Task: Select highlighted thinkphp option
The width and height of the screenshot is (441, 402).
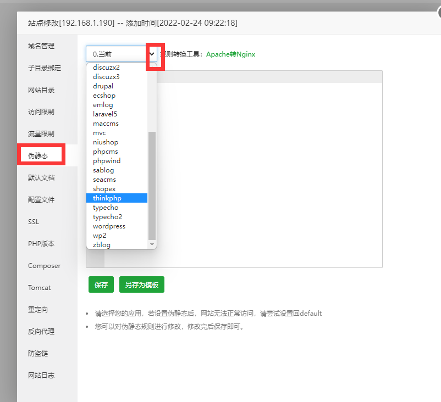Action: pyautogui.click(x=117, y=198)
